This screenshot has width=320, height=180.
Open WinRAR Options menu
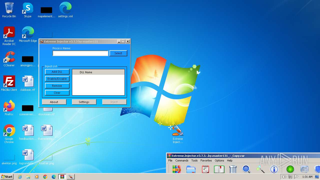click(219, 160)
